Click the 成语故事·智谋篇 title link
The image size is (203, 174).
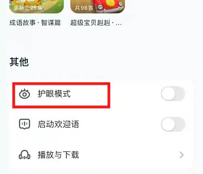(35, 23)
